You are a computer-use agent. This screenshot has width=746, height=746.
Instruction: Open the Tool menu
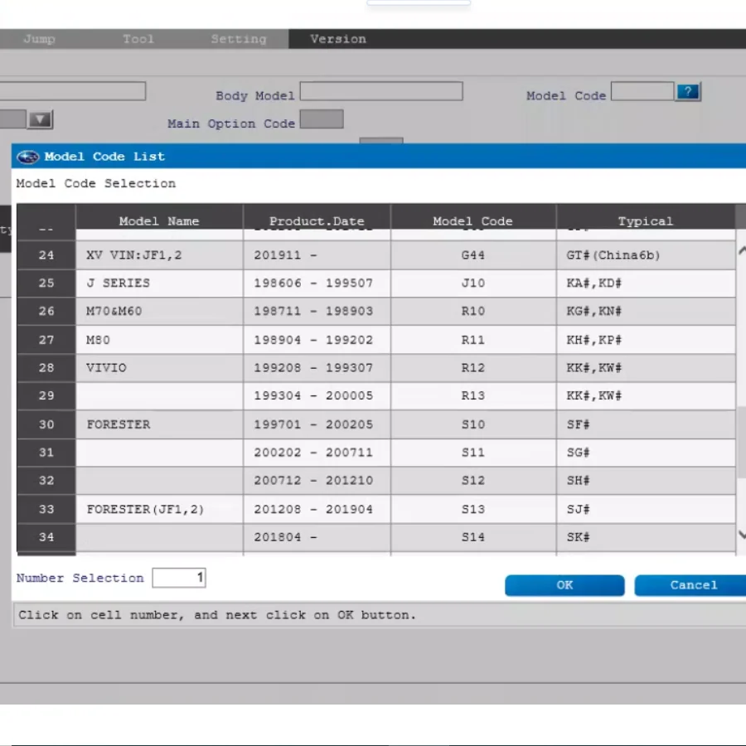point(138,39)
